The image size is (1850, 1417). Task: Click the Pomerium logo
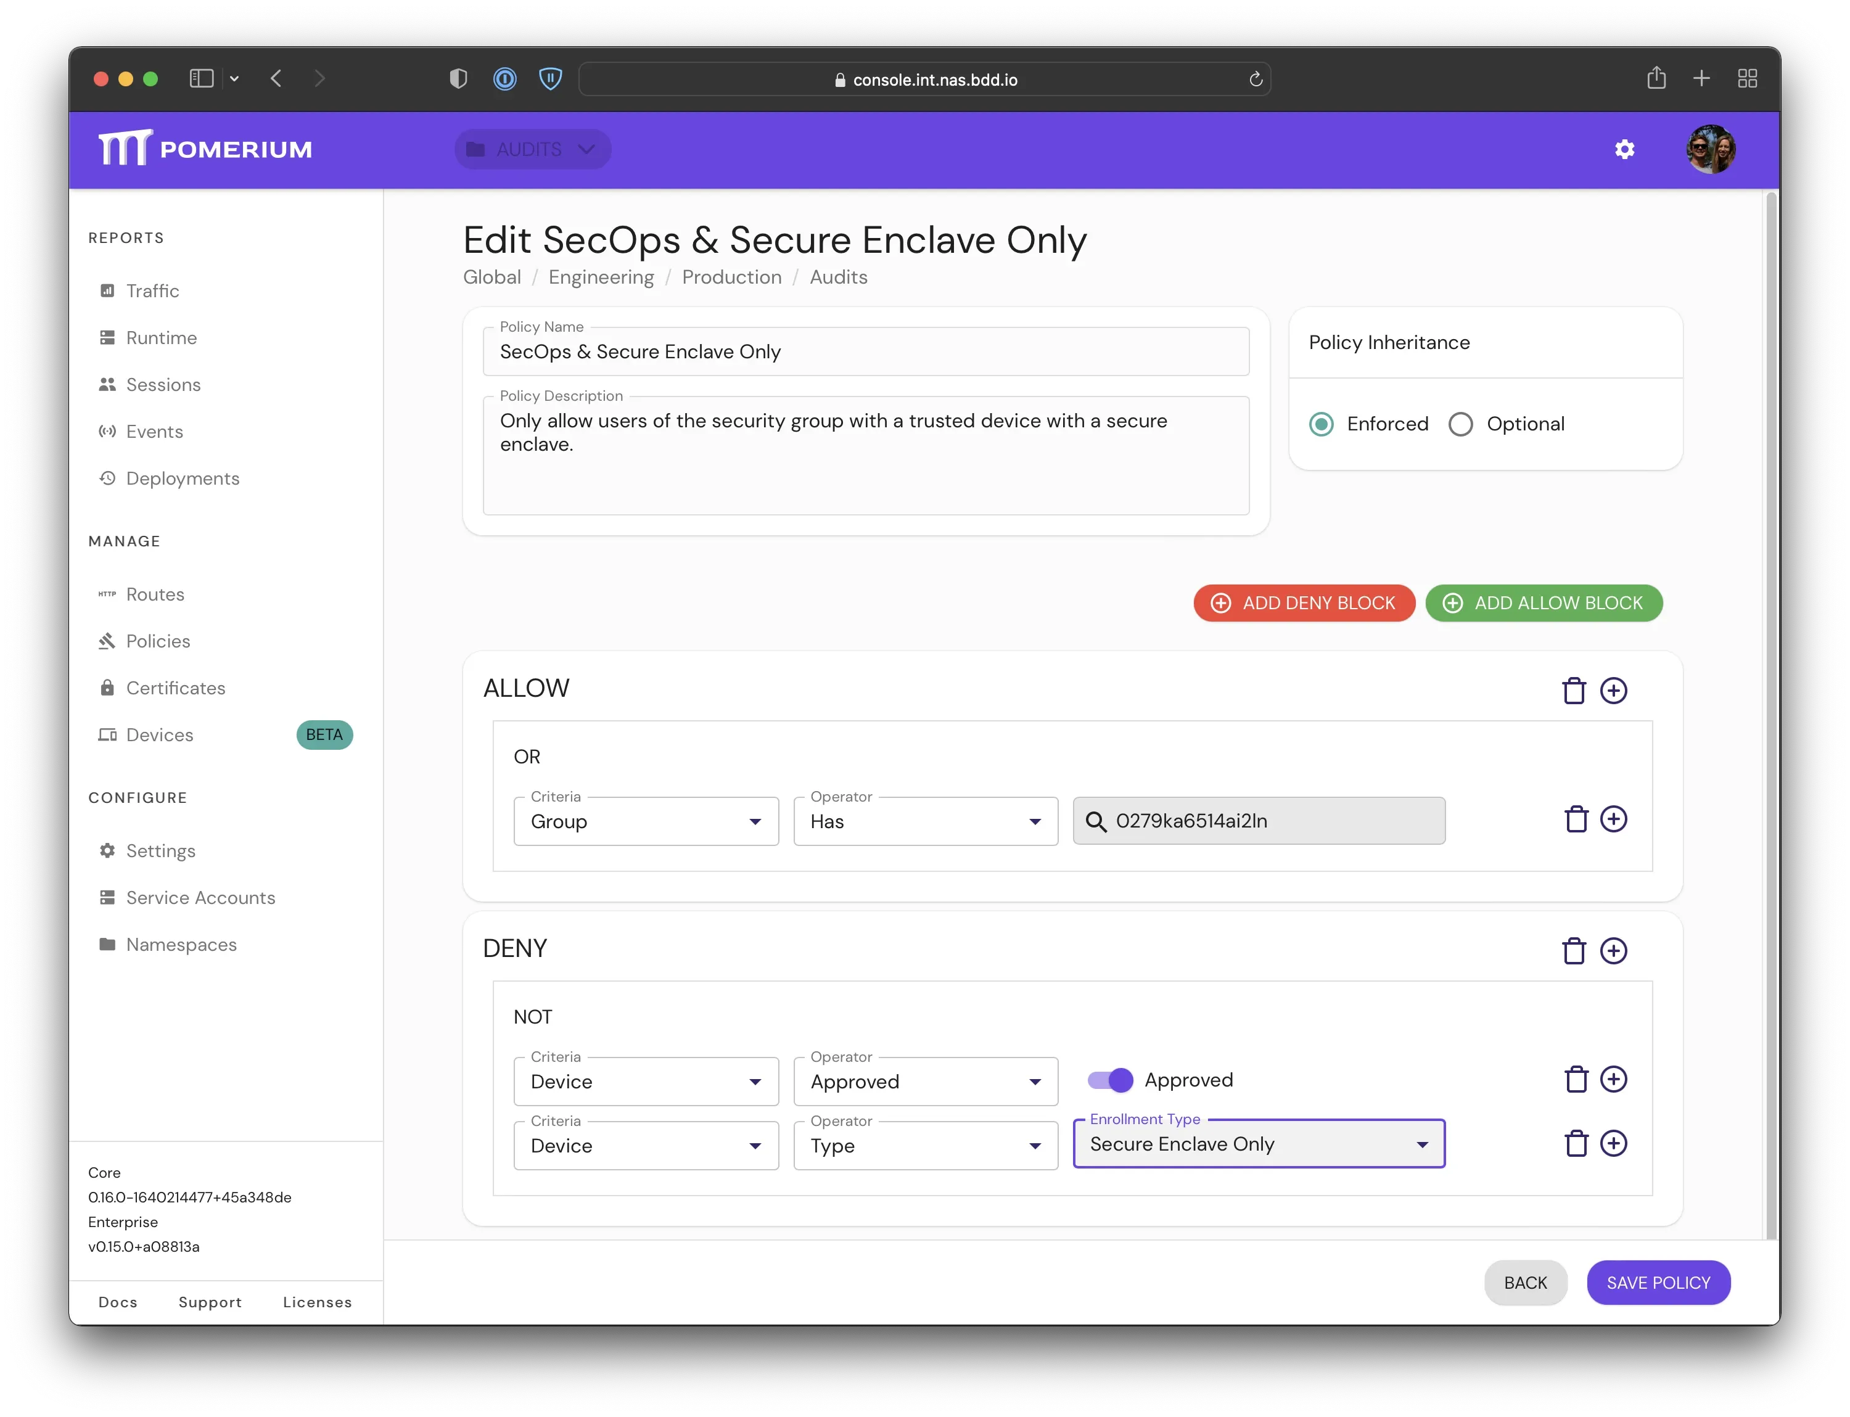pyautogui.click(x=205, y=149)
